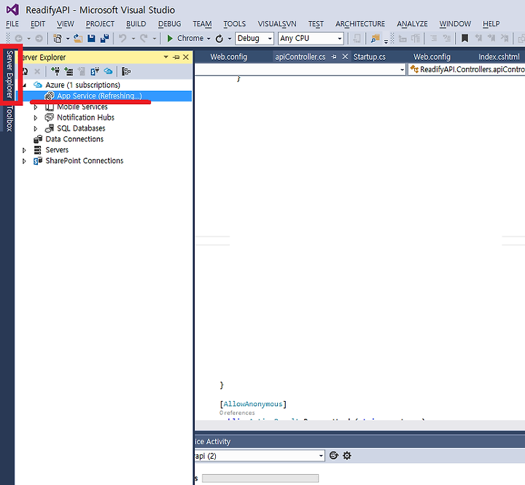Click the last Server Explorer toolbar icon
Screen dimensions: 525x485
tap(126, 71)
